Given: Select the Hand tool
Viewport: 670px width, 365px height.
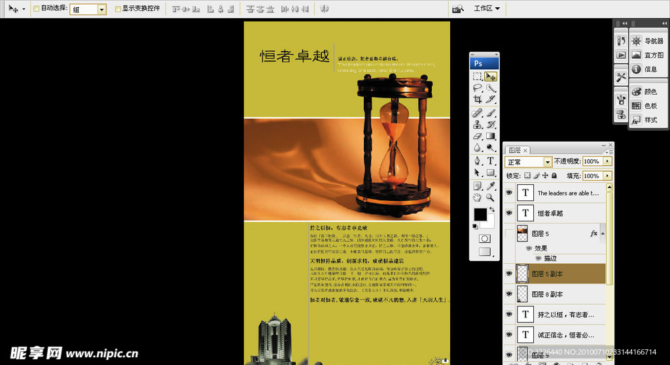Looking at the screenshot, I should tap(478, 197).
